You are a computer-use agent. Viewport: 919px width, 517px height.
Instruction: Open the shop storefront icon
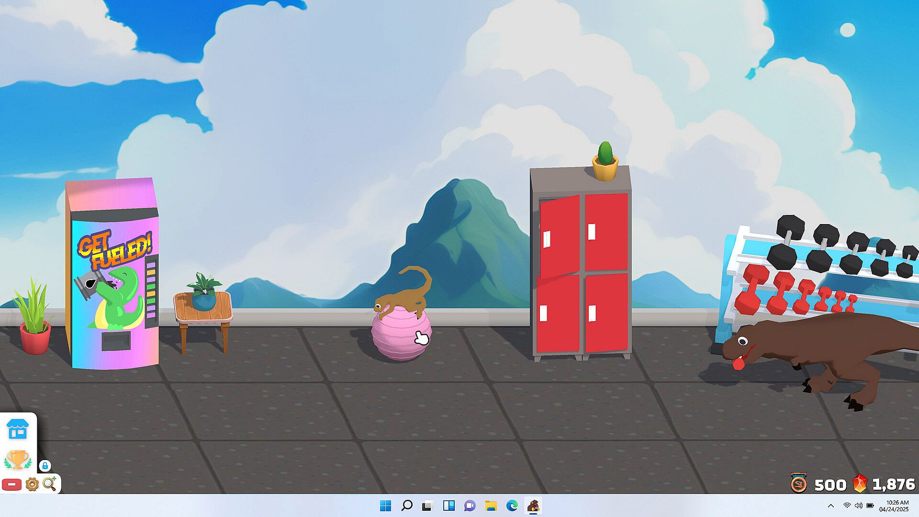[18, 429]
